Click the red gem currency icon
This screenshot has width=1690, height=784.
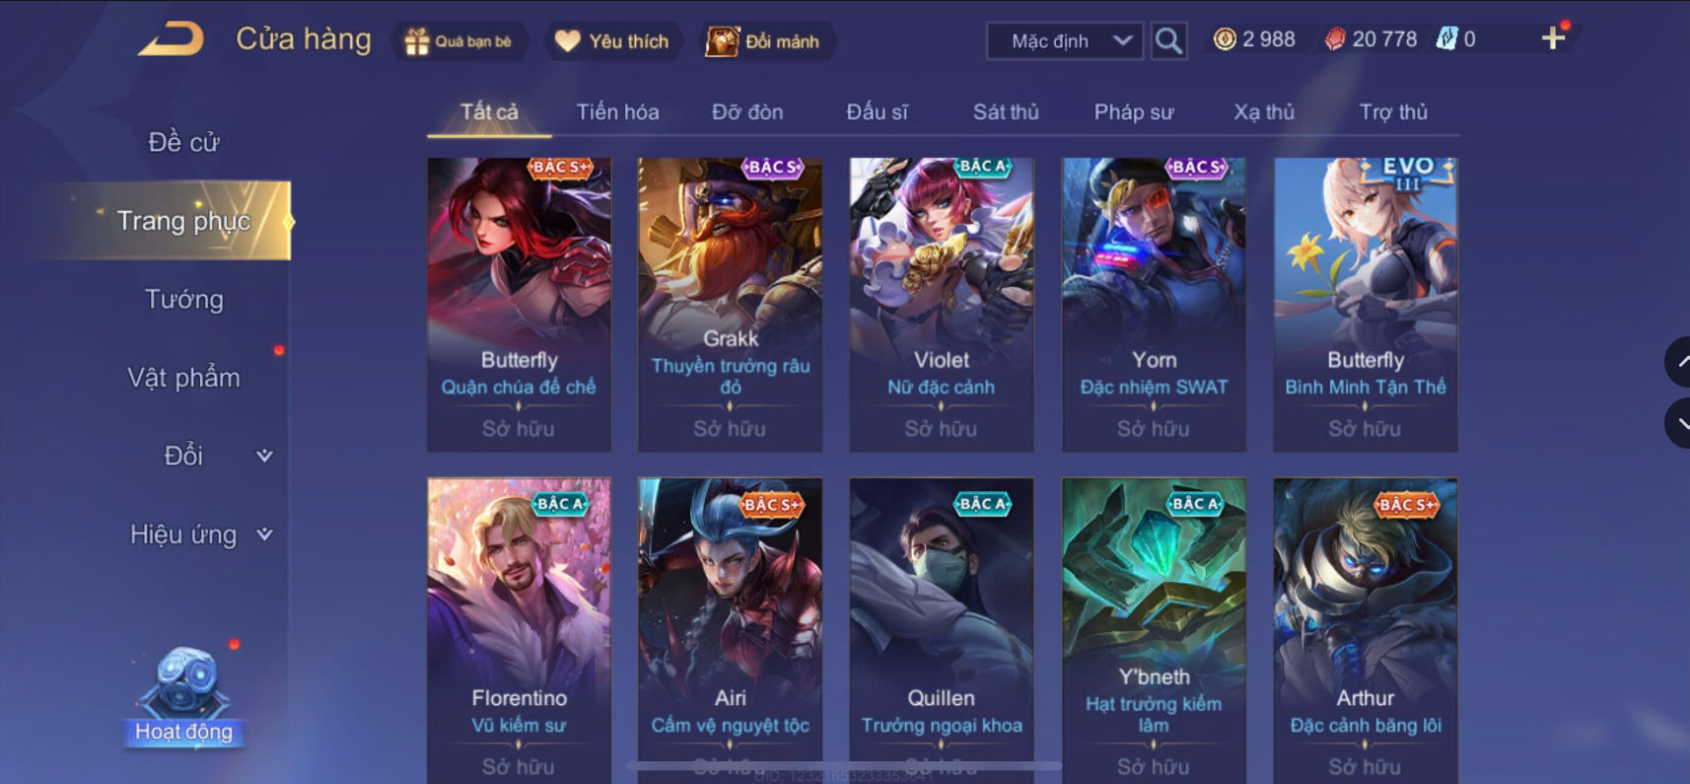(1335, 39)
